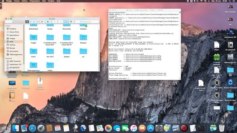Open the Trash in the Dock

point(221,128)
